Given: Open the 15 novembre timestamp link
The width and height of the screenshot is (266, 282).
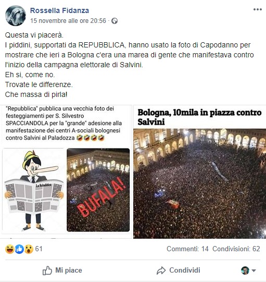Looking at the screenshot, I should 68,21.
